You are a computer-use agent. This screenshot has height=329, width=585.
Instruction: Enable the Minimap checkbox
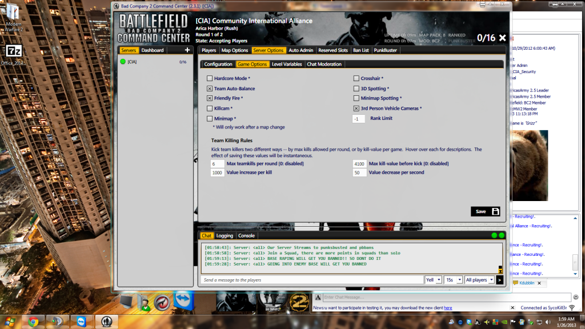[210, 119]
